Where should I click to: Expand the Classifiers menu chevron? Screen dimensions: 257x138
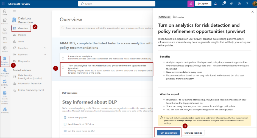coord(45,48)
